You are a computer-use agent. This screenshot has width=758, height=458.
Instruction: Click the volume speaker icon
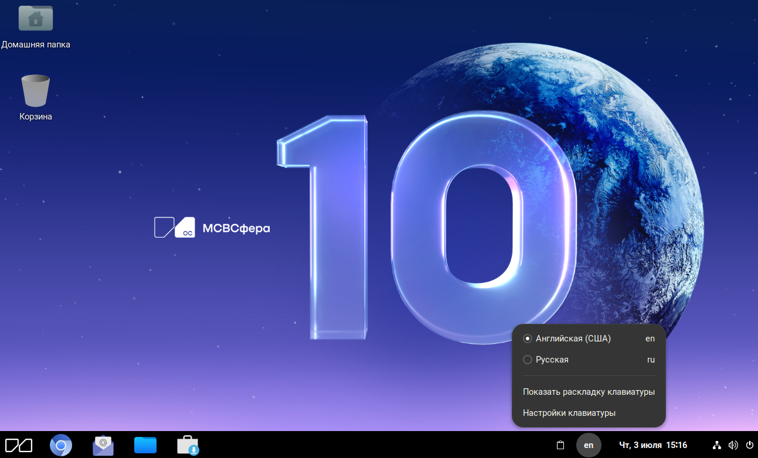click(x=733, y=445)
